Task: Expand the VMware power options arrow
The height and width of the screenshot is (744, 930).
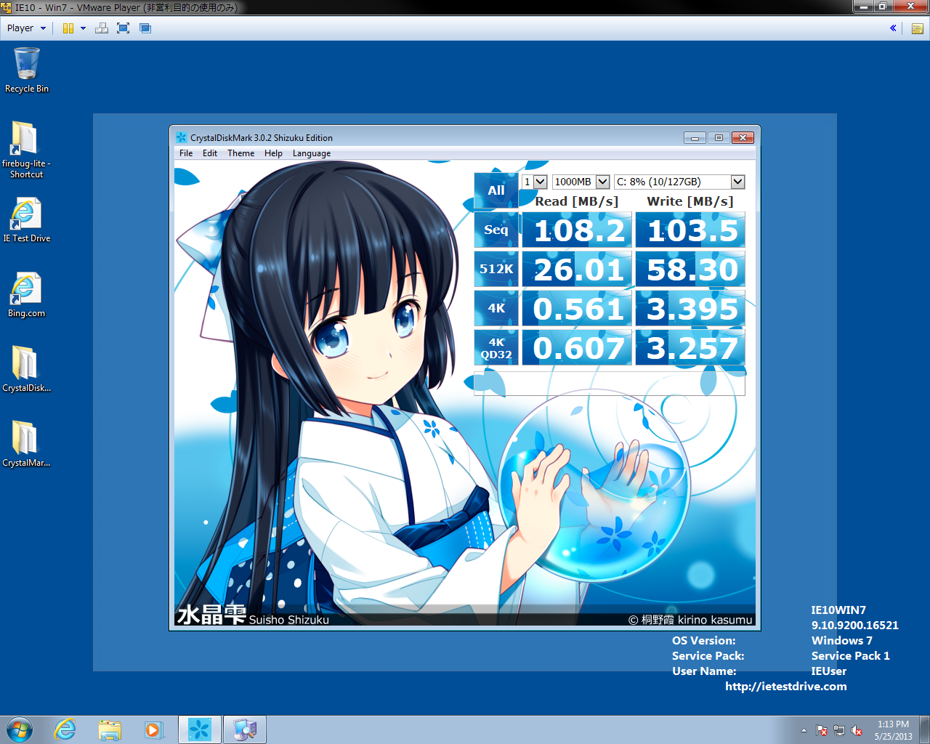Action: pyautogui.click(x=83, y=28)
